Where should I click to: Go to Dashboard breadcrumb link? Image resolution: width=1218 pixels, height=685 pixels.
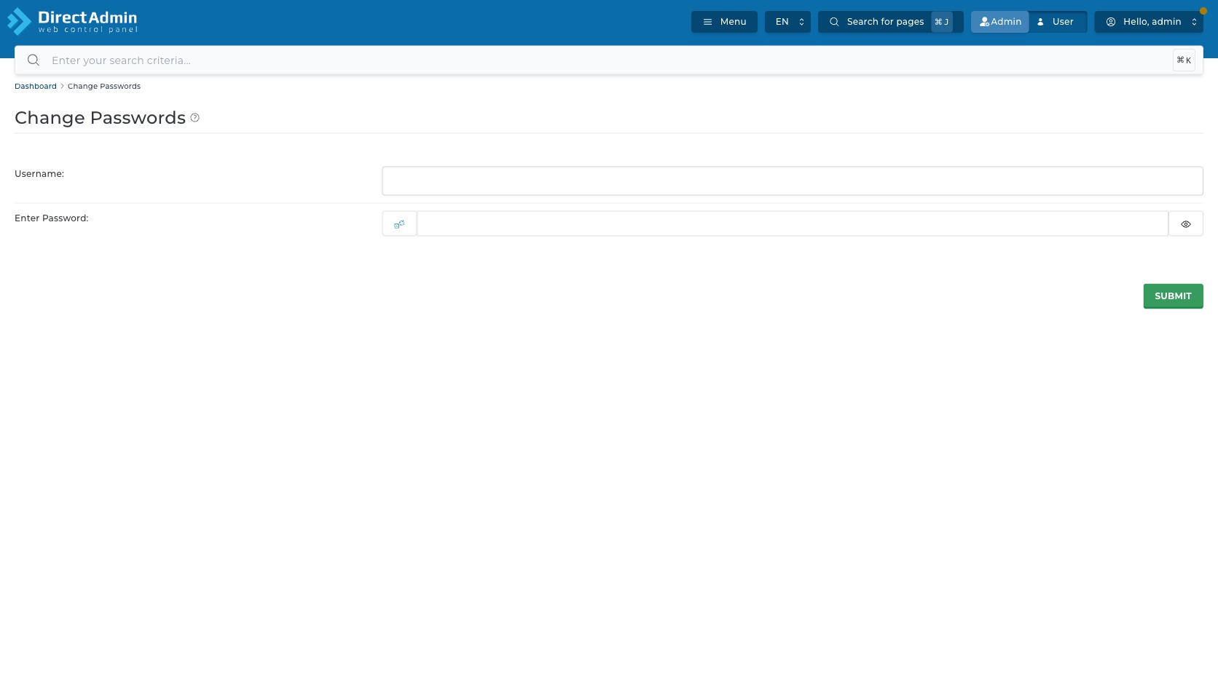pyautogui.click(x=36, y=86)
